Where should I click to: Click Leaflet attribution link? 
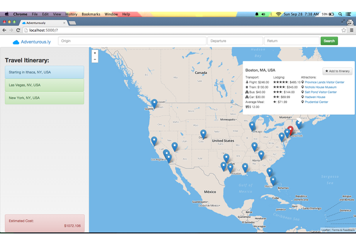[x=325, y=230]
